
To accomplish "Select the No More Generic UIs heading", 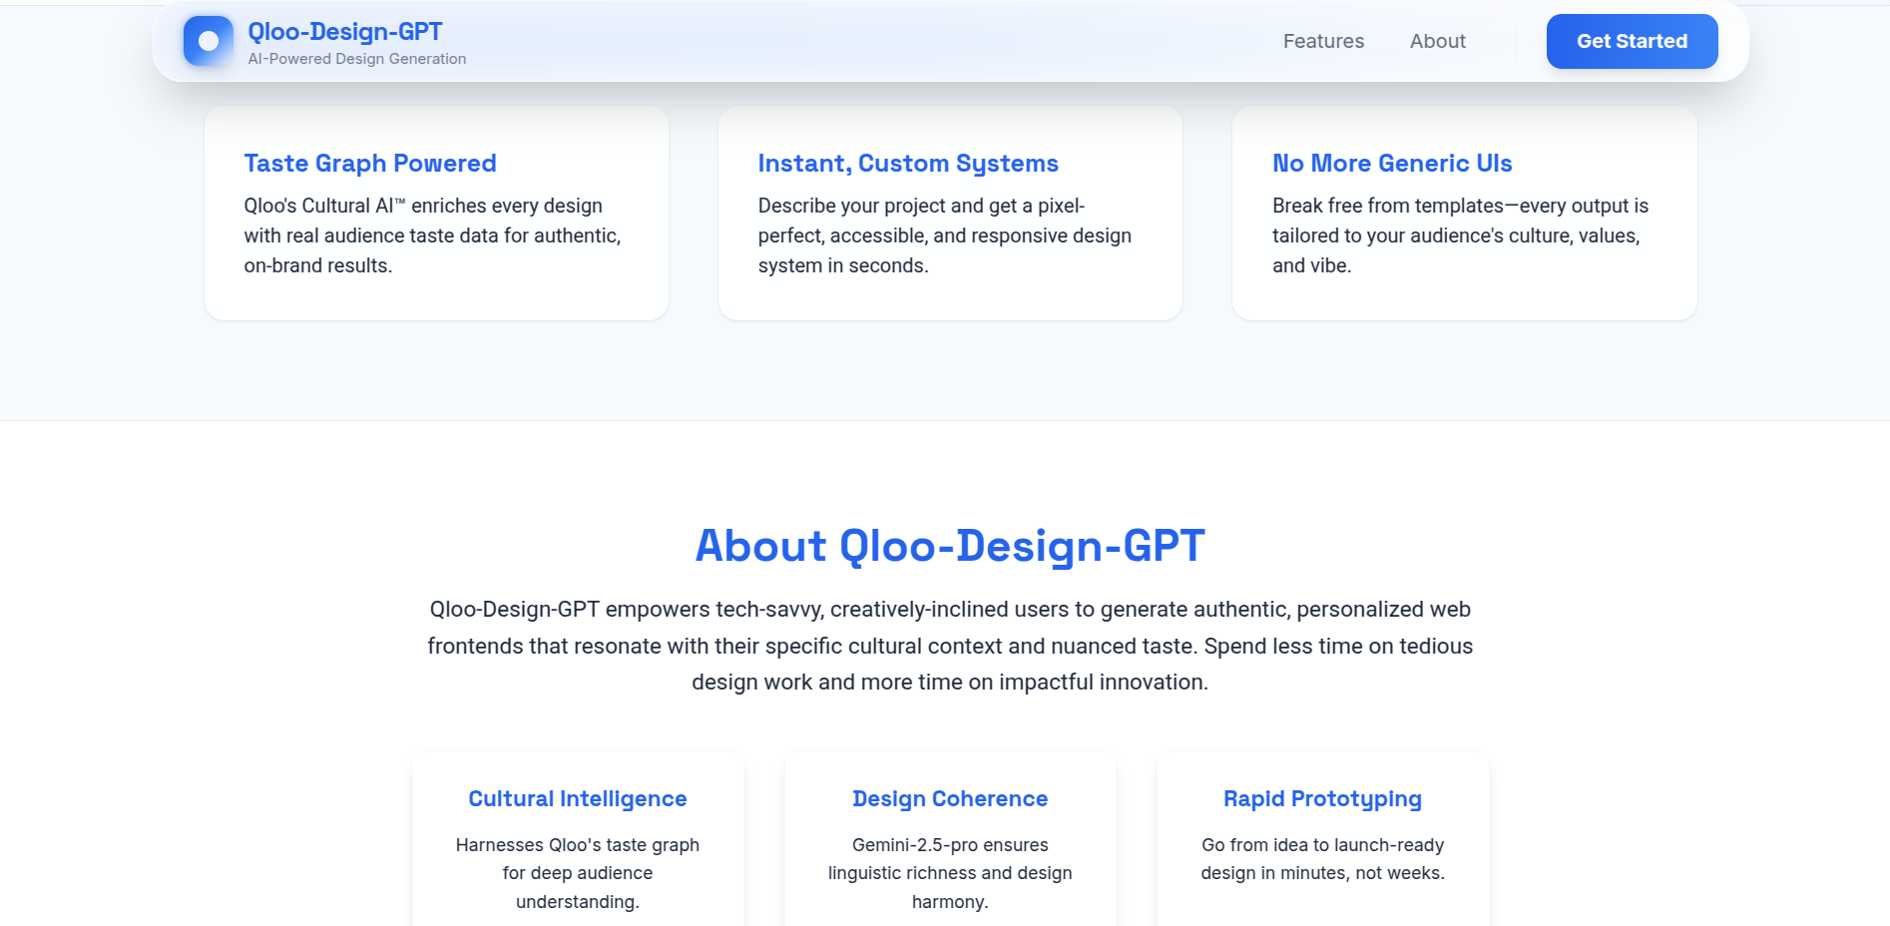I will (x=1392, y=163).
